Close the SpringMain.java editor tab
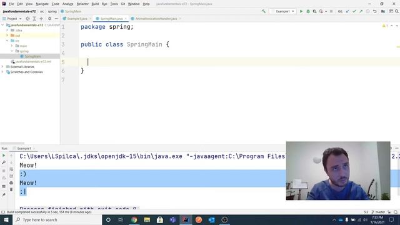The height and width of the screenshot is (225, 400). click(x=126, y=19)
